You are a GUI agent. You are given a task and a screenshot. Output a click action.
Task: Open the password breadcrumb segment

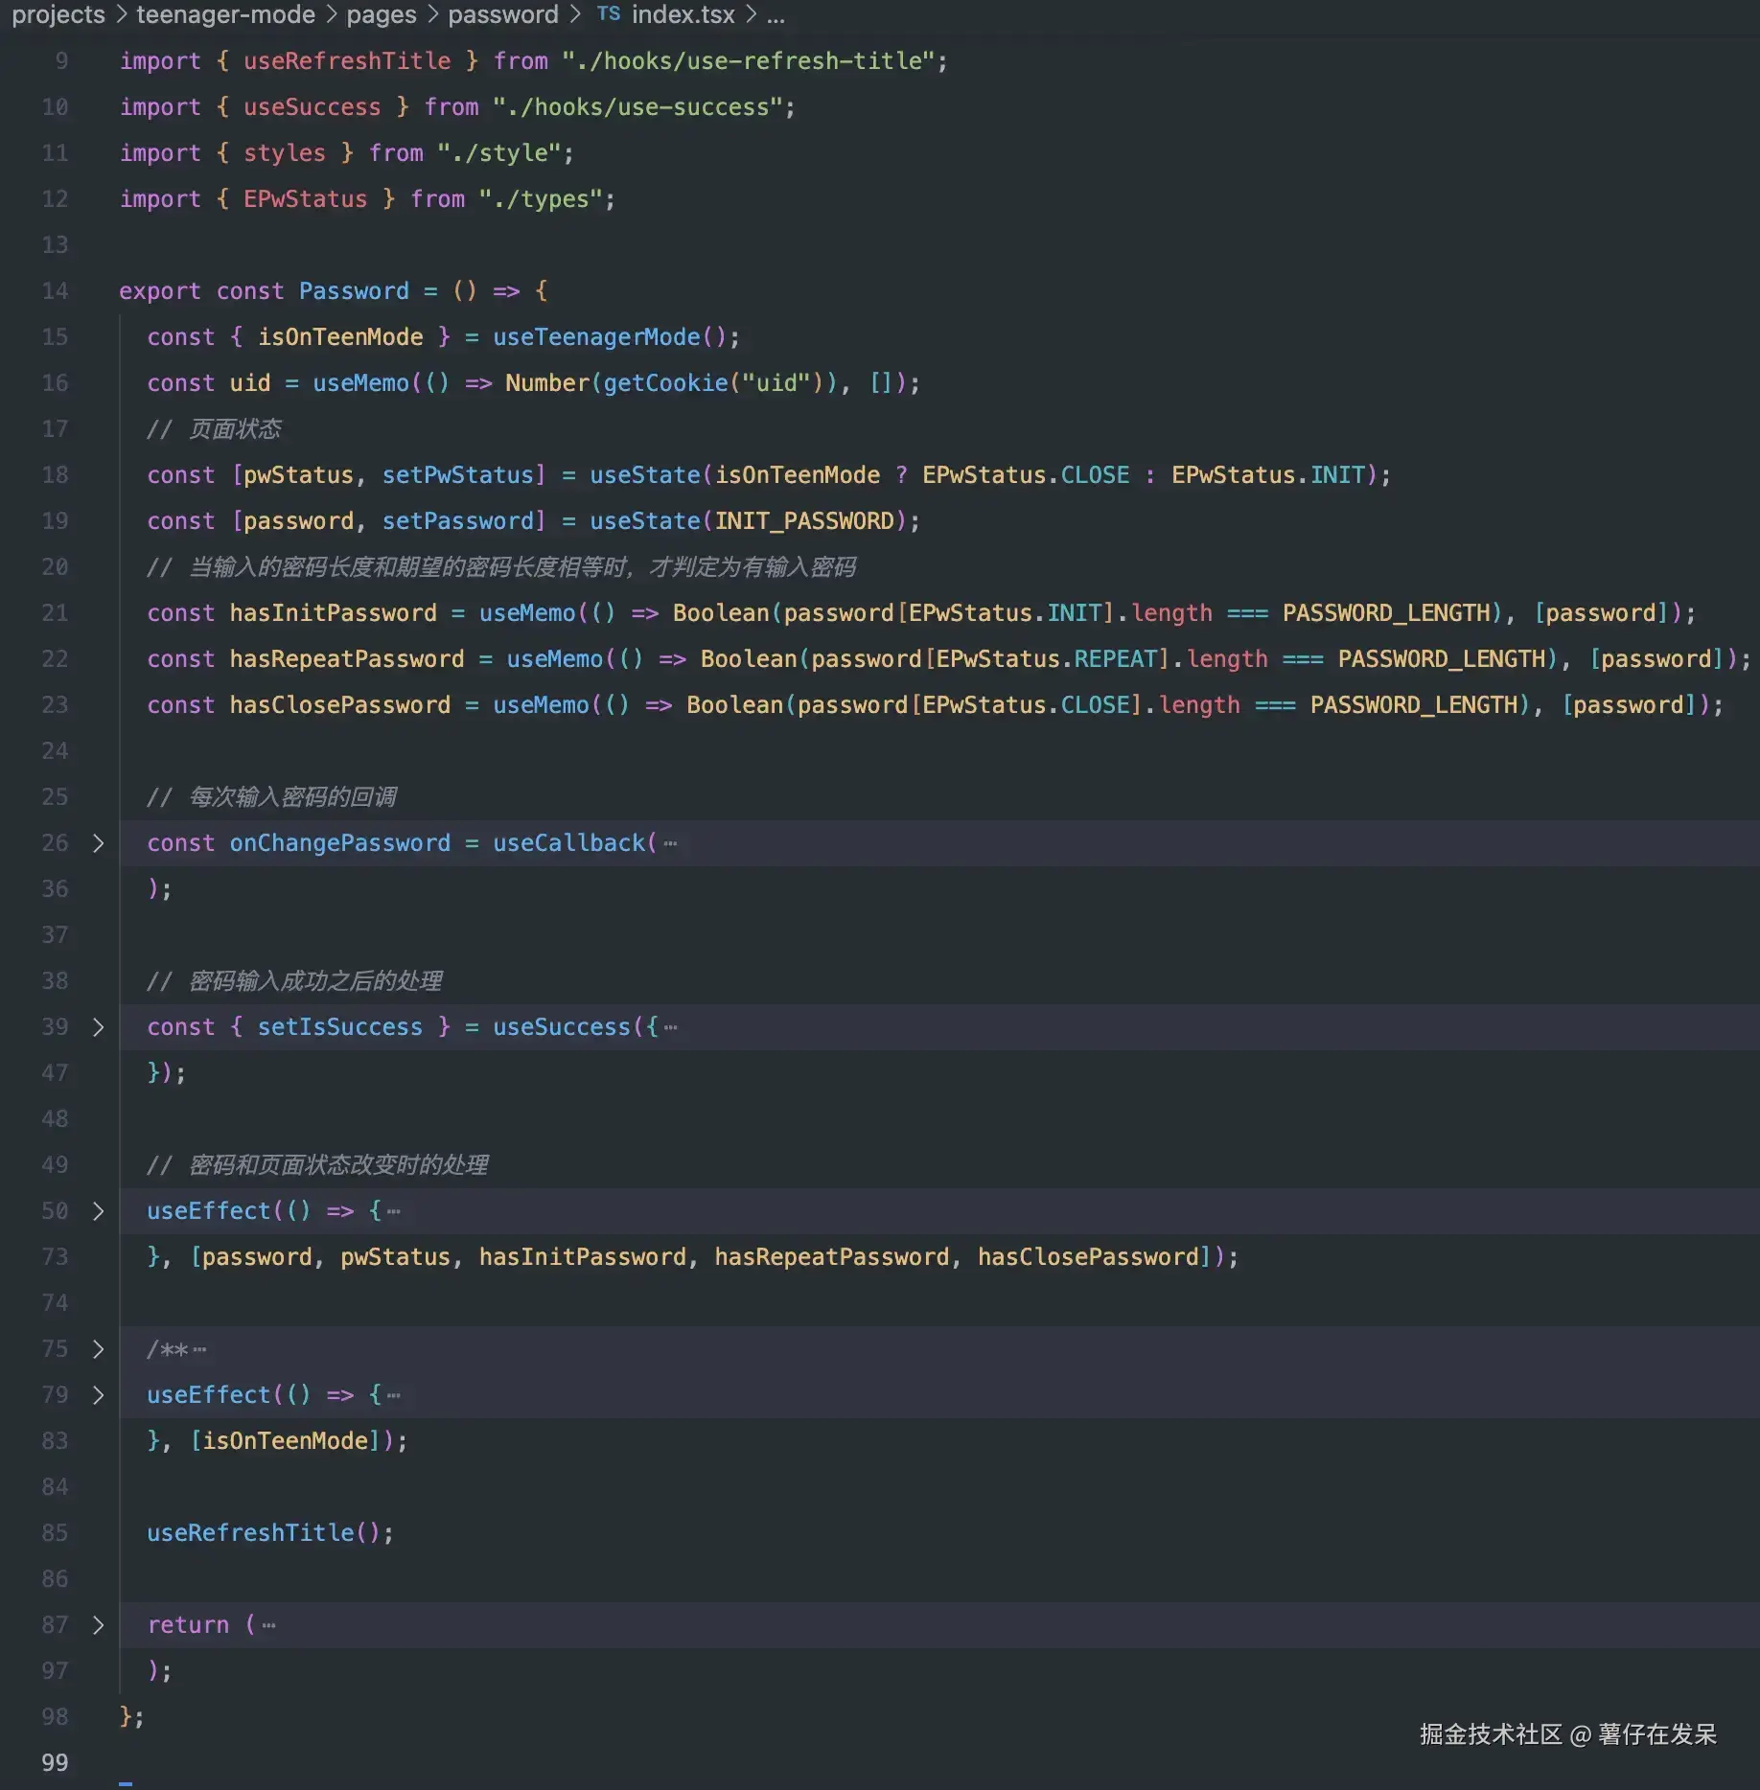503,14
